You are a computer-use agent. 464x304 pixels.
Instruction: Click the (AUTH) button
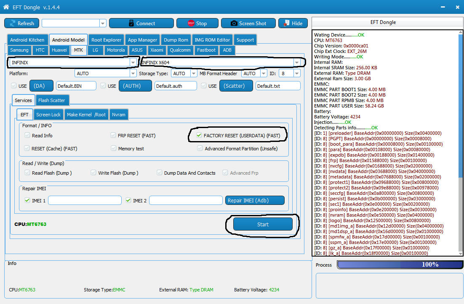(135, 86)
